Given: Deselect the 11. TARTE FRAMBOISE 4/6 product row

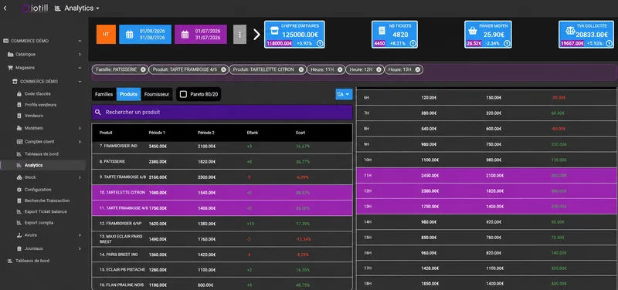Looking at the screenshot, I should pos(222,207).
